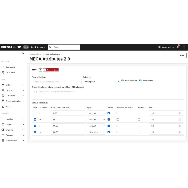This screenshot has width=188, height=188.
Task: Move Size group down with arrow button
Action: 44,70
